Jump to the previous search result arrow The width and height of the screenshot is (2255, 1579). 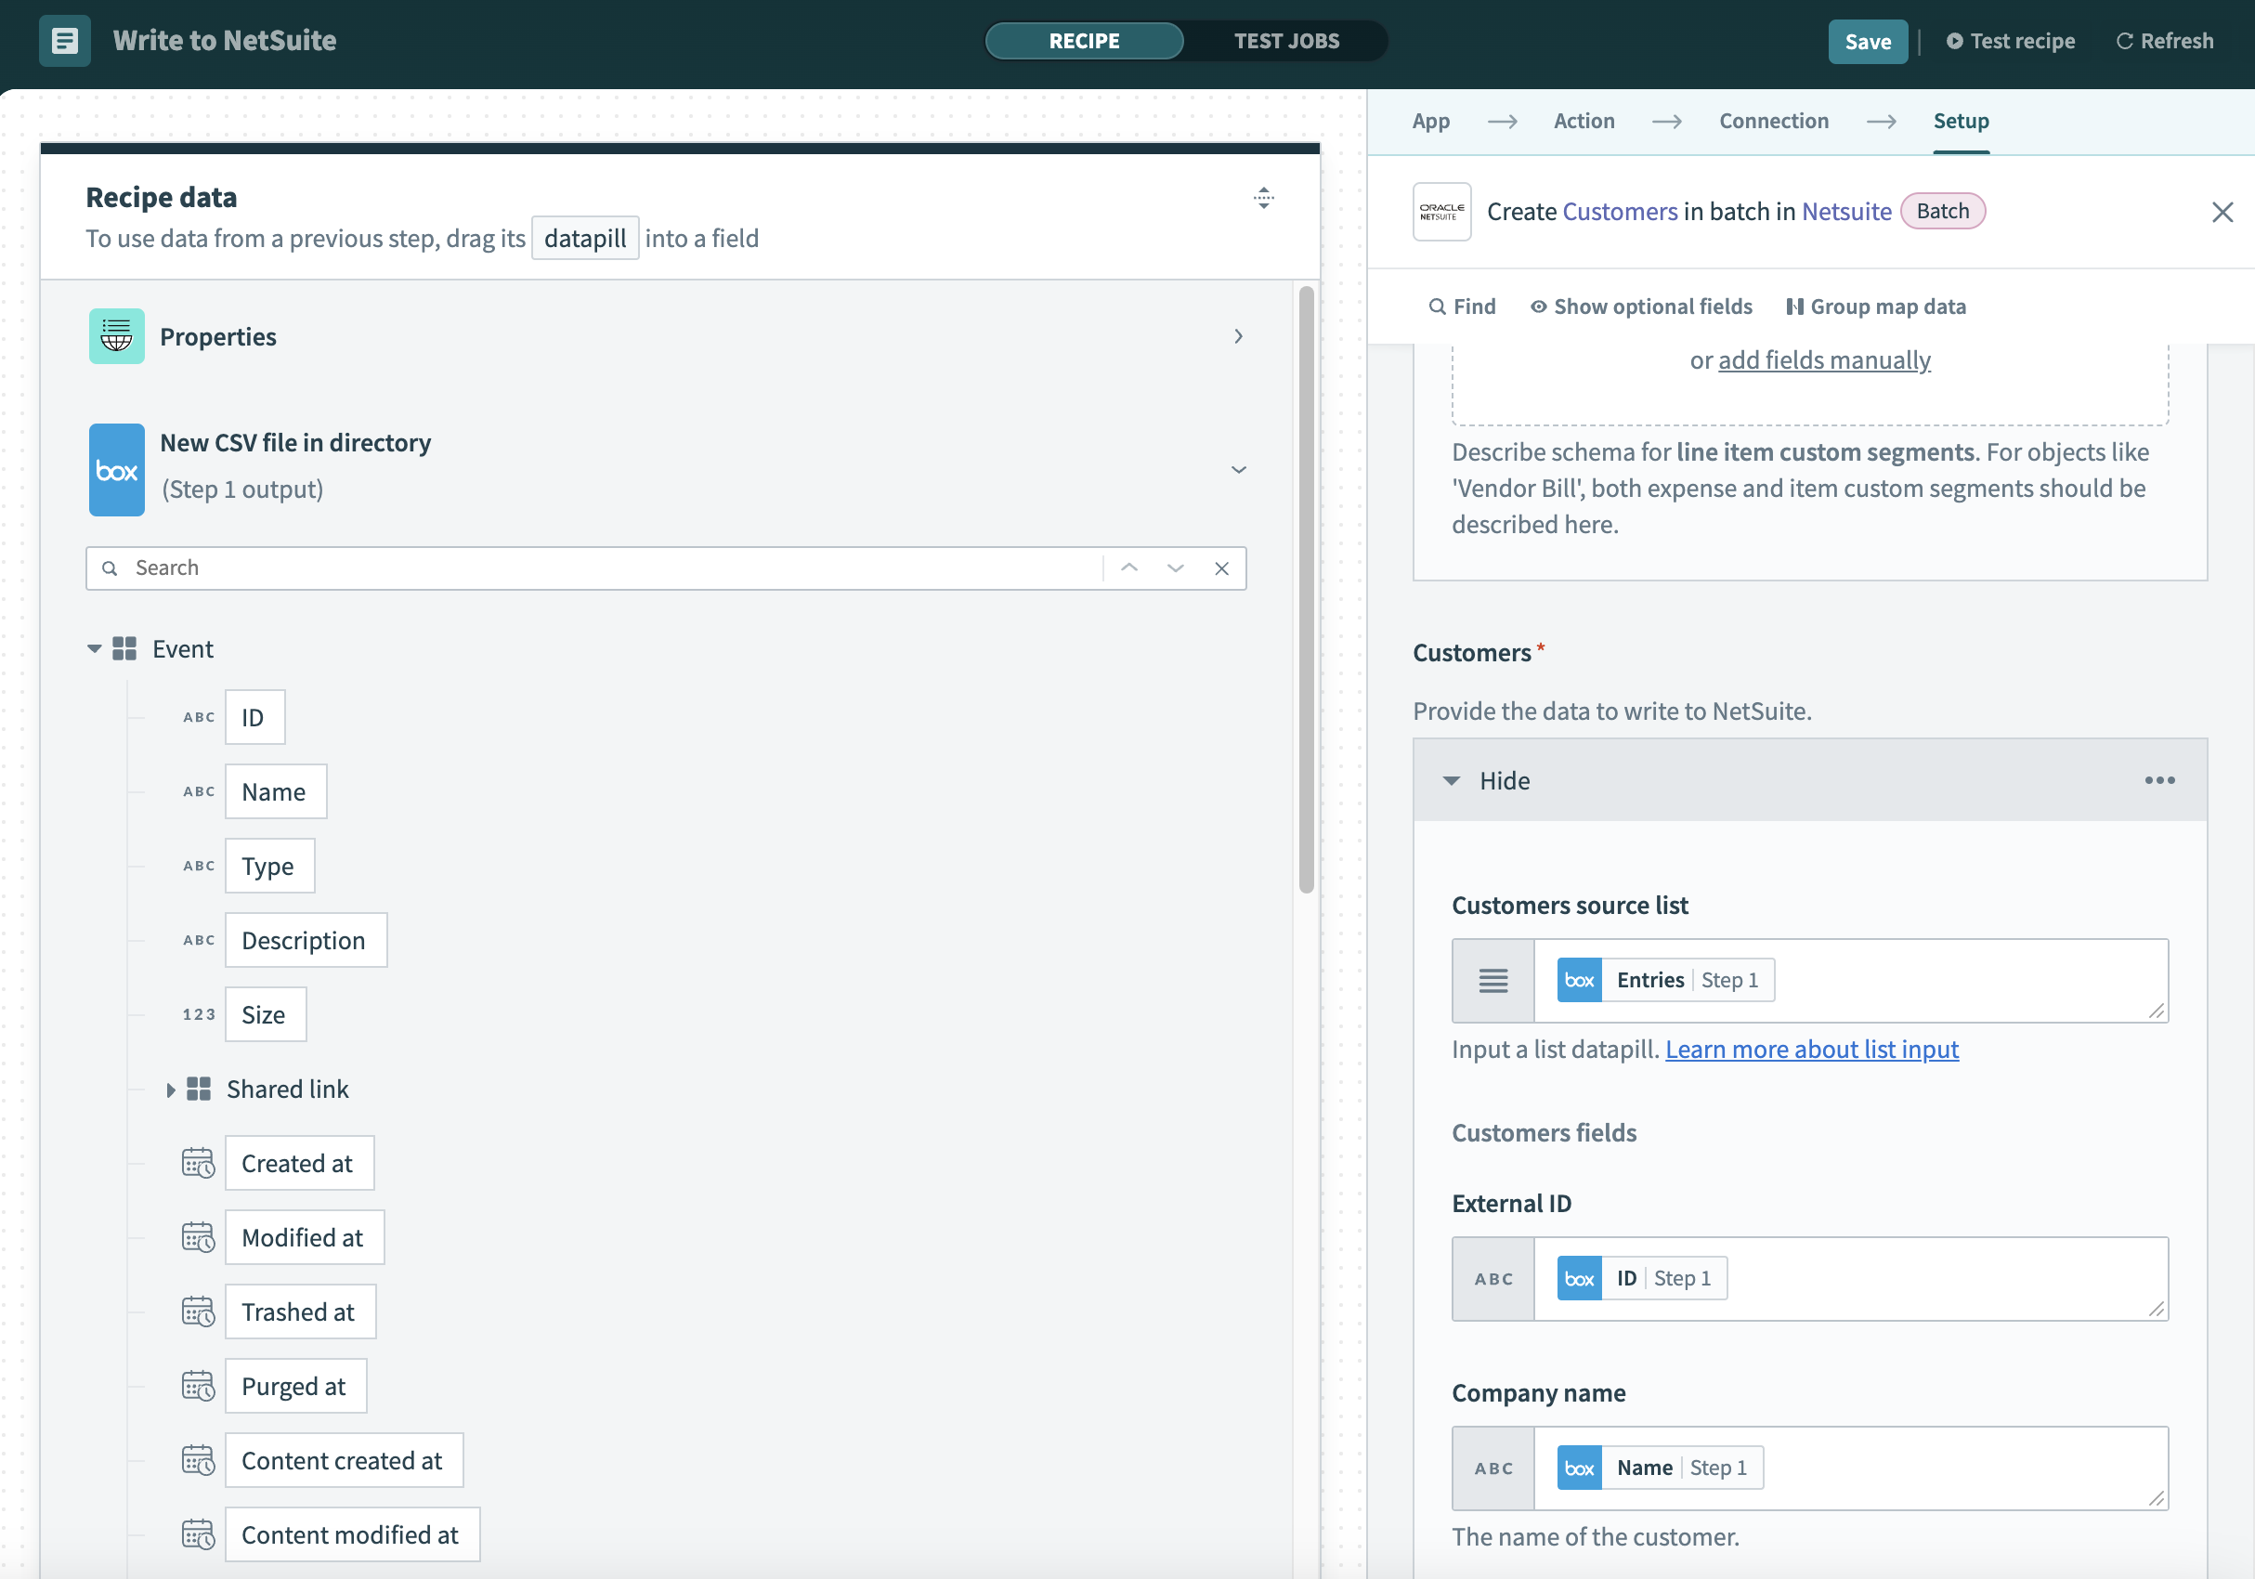tap(1129, 568)
